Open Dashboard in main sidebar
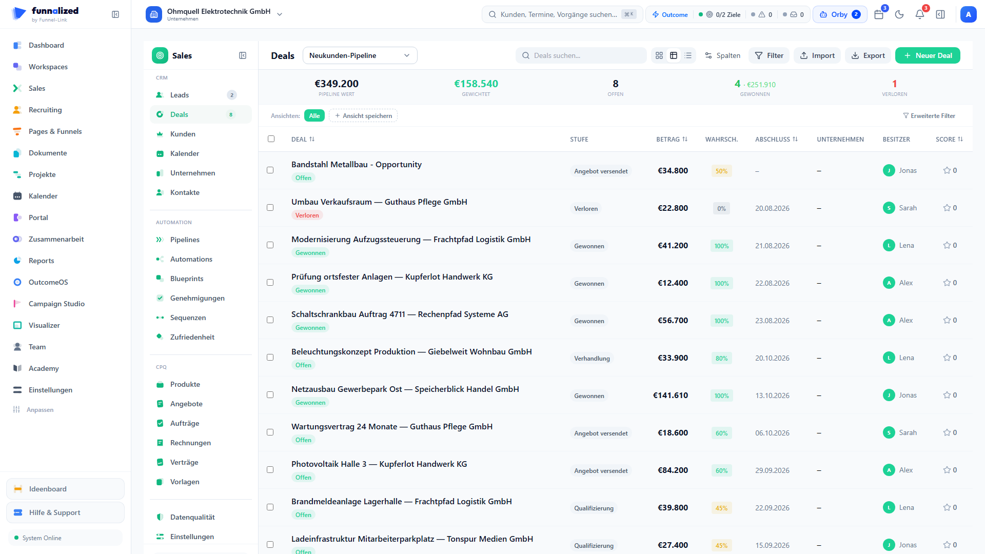 coord(66,45)
